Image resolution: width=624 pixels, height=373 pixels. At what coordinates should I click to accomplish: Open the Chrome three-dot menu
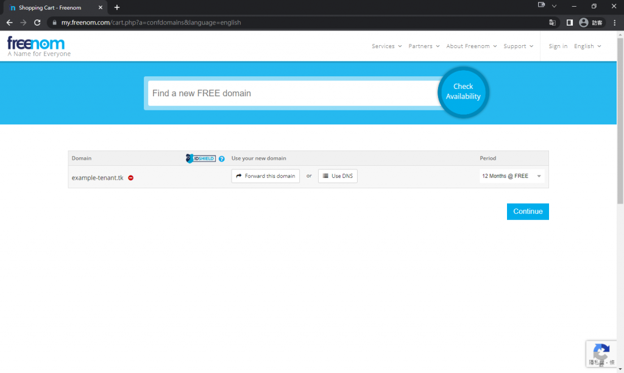[614, 23]
